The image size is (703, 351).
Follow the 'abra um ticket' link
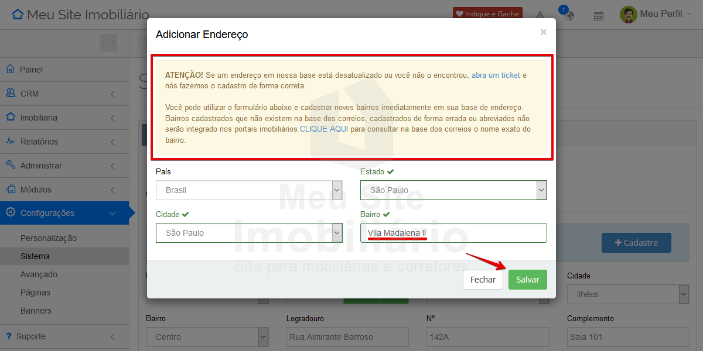(x=496, y=75)
